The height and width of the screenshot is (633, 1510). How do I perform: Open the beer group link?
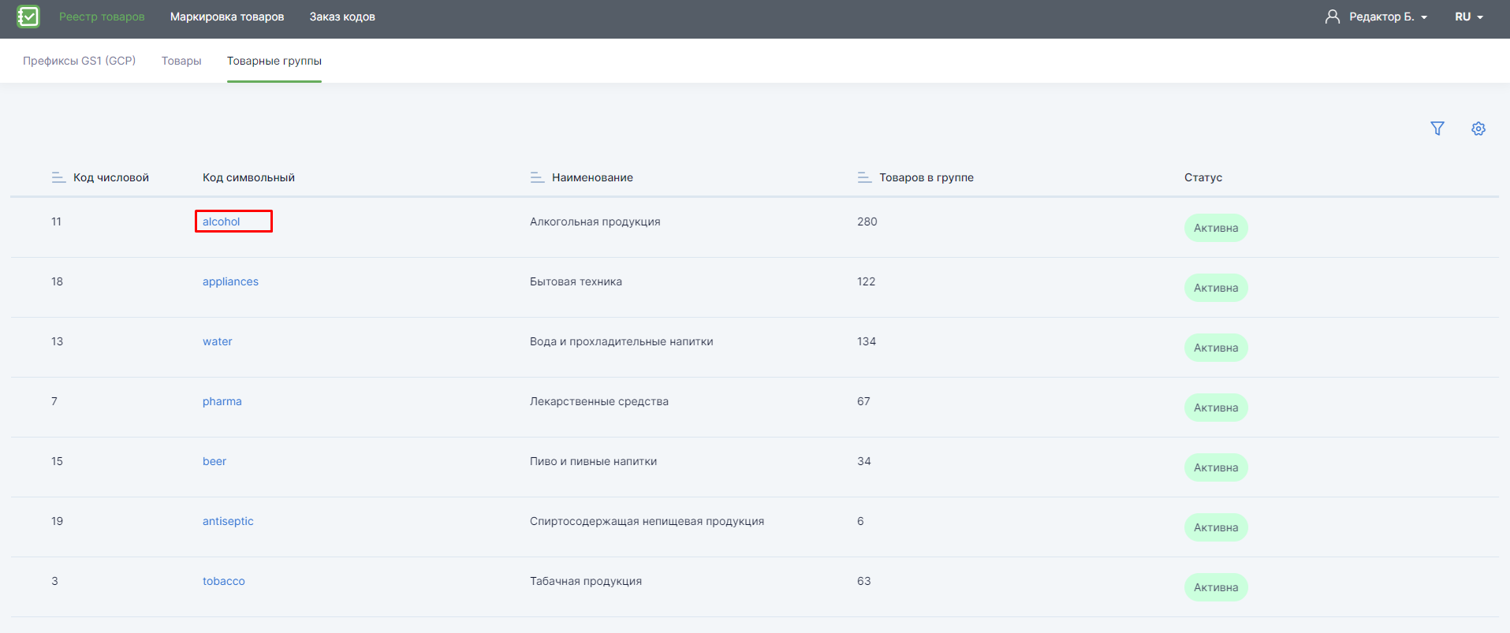[214, 461]
